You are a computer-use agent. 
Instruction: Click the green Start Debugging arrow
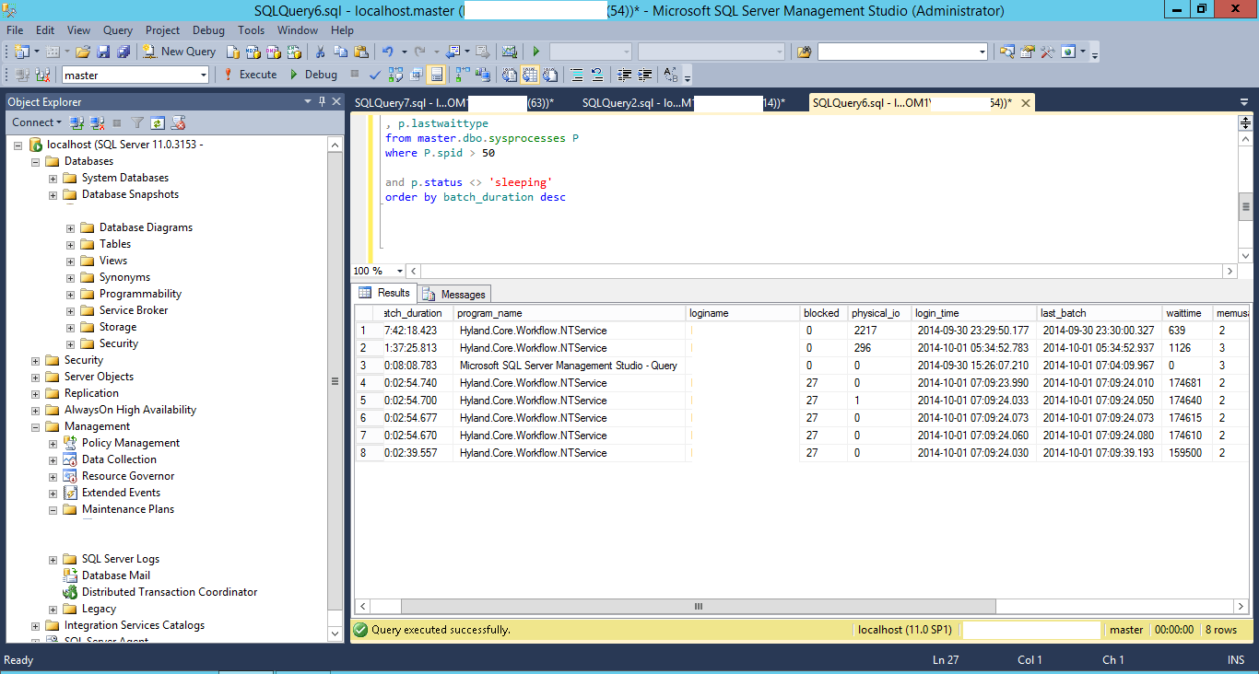coord(535,52)
